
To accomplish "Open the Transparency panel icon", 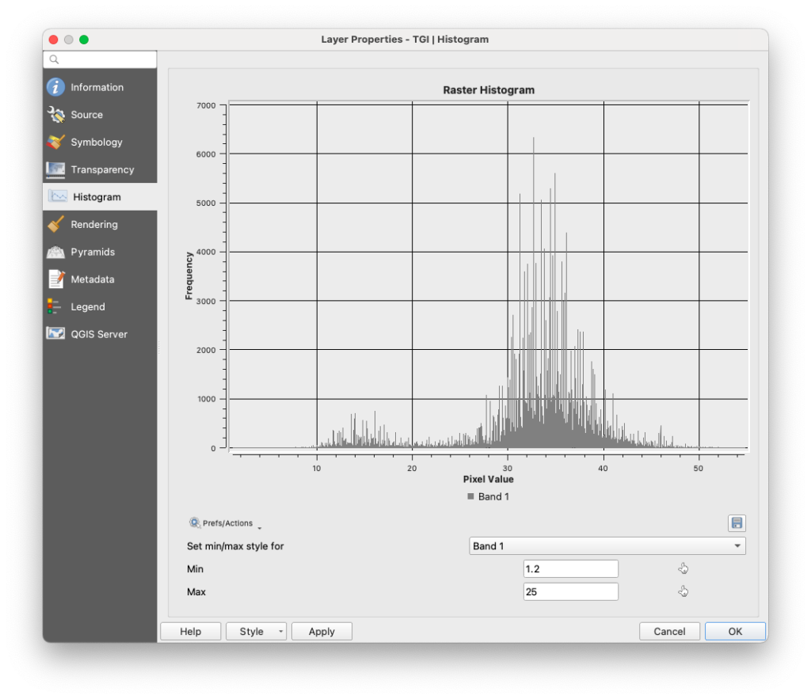I will coord(55,169).
